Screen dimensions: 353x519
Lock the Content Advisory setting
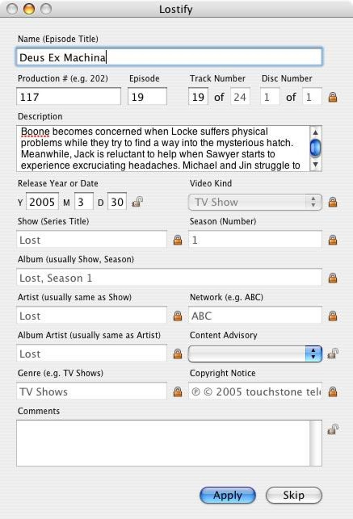[333, 353]
